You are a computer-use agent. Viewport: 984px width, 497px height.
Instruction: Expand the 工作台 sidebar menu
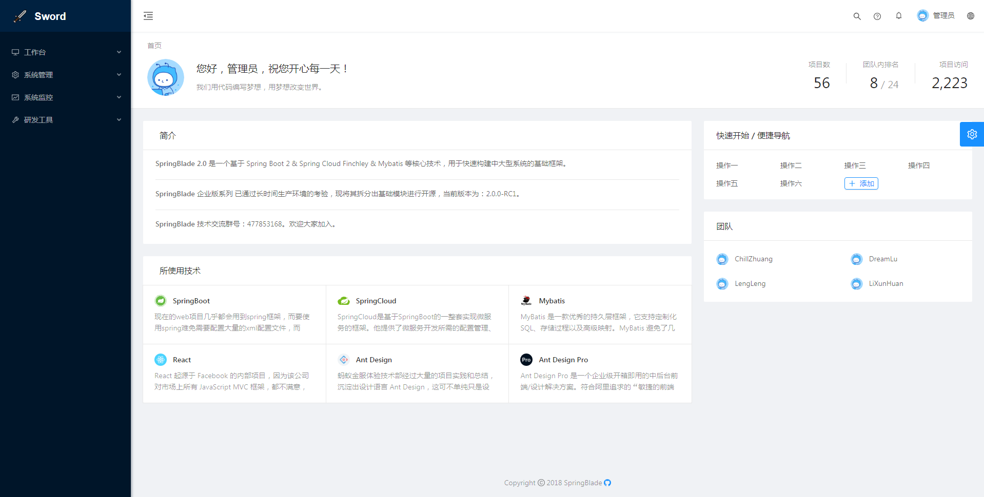pyautogui.click(x=65, y=52)
